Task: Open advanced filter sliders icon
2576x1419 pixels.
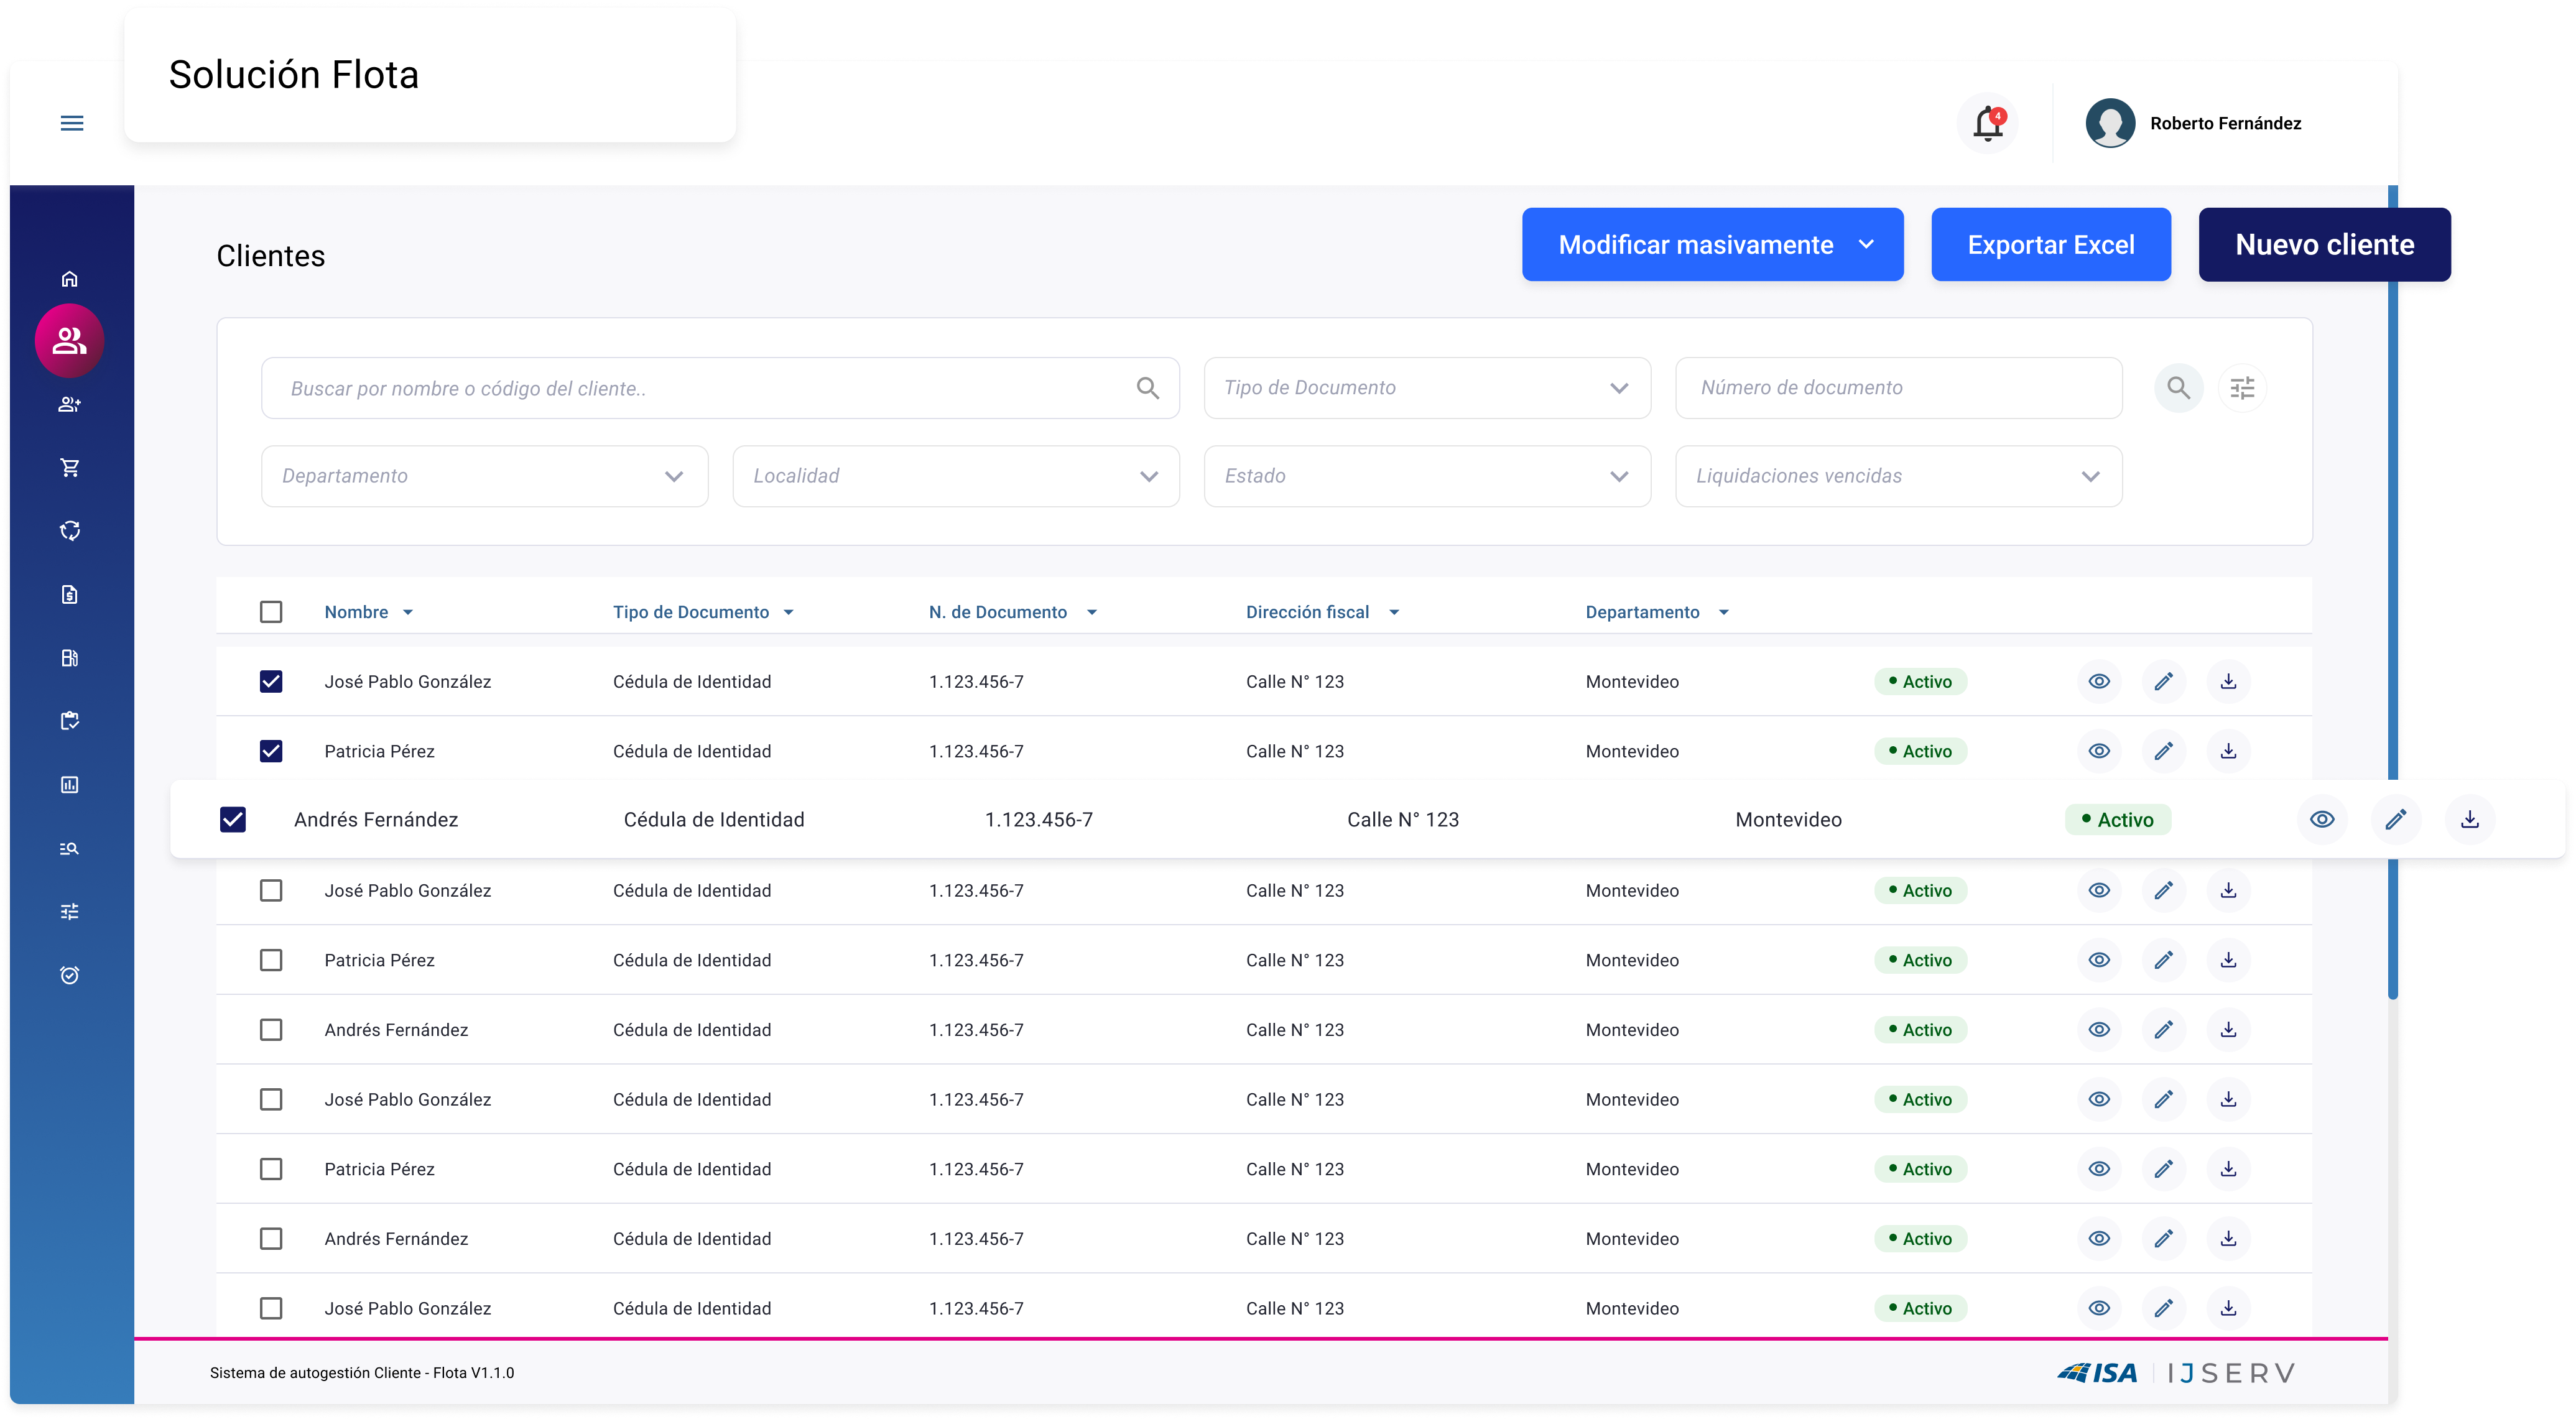Action: 2242,388
